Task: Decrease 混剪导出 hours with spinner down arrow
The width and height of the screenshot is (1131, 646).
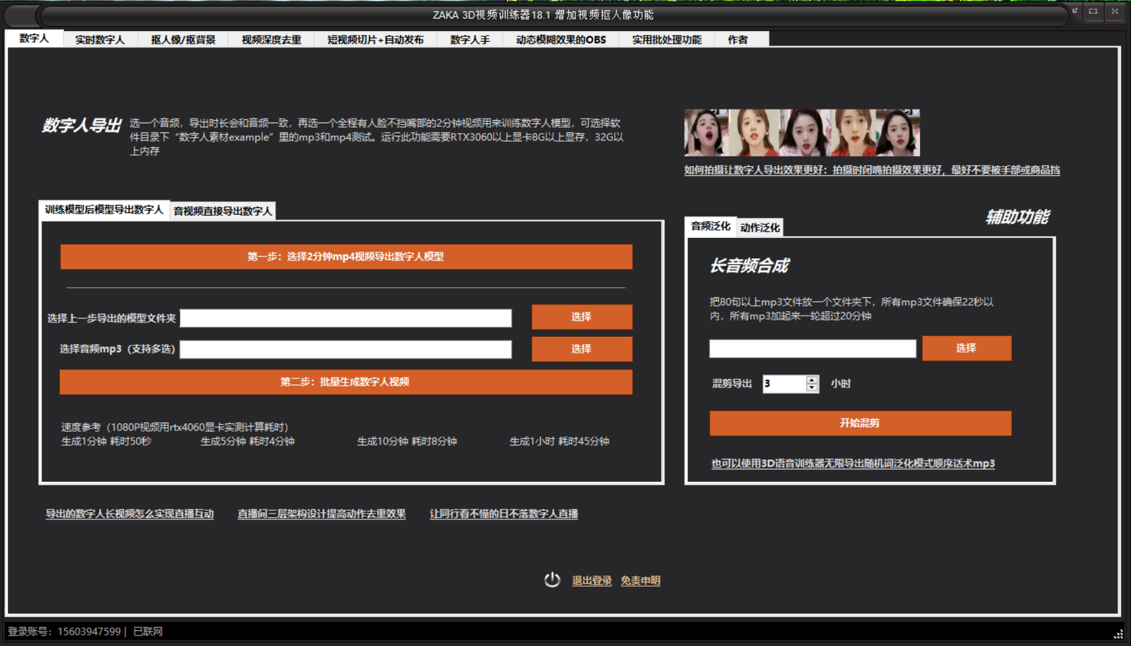Action: tap(812, 388)
